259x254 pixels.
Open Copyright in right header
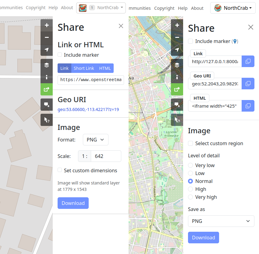pyautogui.click(x=164, y=8)
